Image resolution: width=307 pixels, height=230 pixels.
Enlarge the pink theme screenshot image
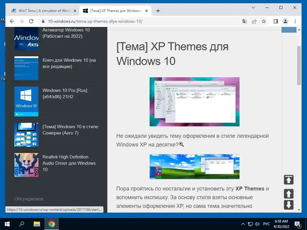[x=194, y=102]
